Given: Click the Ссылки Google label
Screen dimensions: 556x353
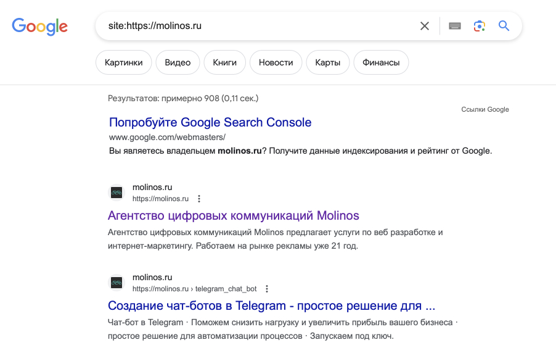Looking at the screenshot, I should pyautogui.click(x=484, y=109).
